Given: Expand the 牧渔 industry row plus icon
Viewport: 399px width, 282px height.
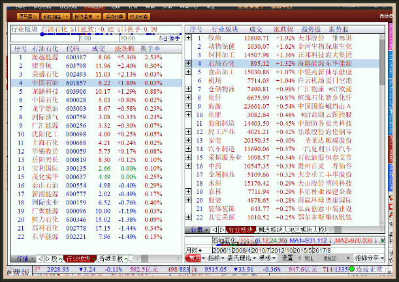Looking at the screenshot, I should (x=188, y=38).
